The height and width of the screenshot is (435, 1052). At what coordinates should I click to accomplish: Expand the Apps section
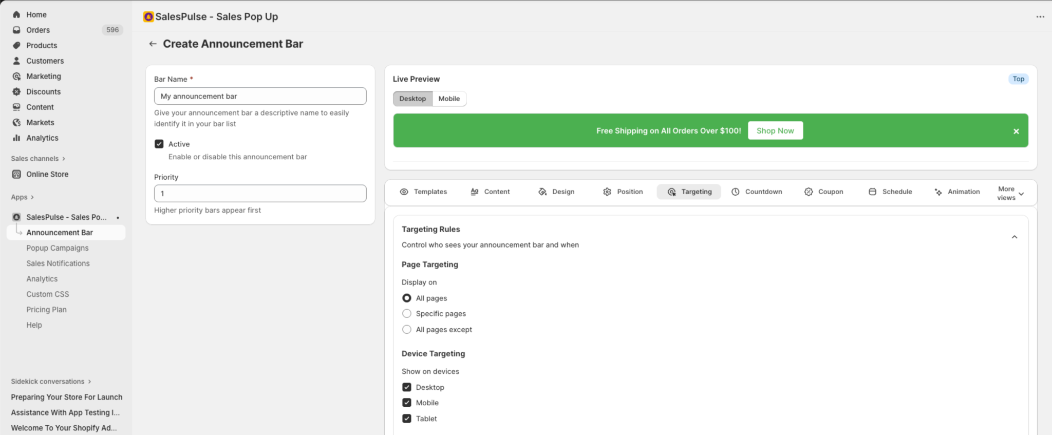pos(22,197)
